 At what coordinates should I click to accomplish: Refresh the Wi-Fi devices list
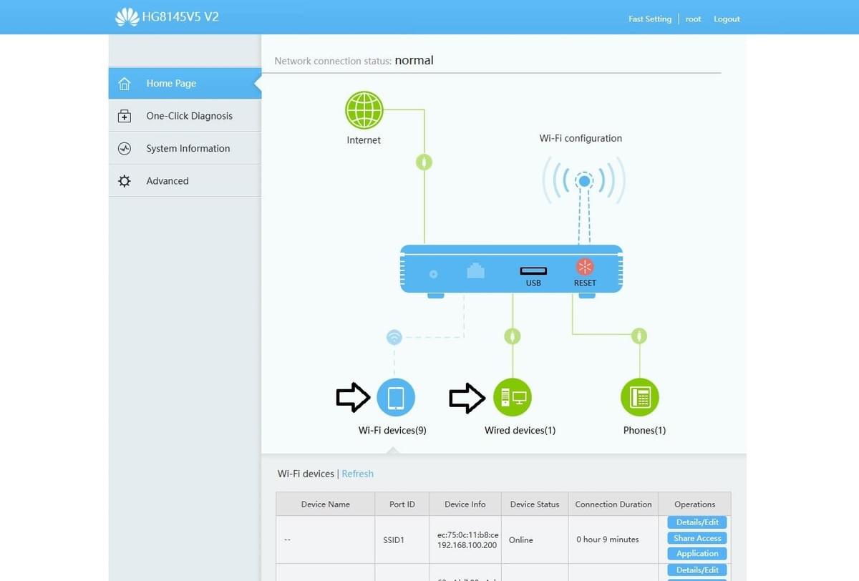(358, 474)
